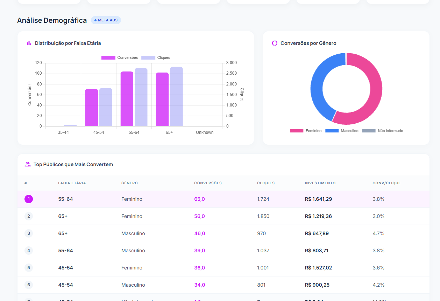Click the 4.7% conv/clique value
The image size is (440, 301).
point(378,233)
